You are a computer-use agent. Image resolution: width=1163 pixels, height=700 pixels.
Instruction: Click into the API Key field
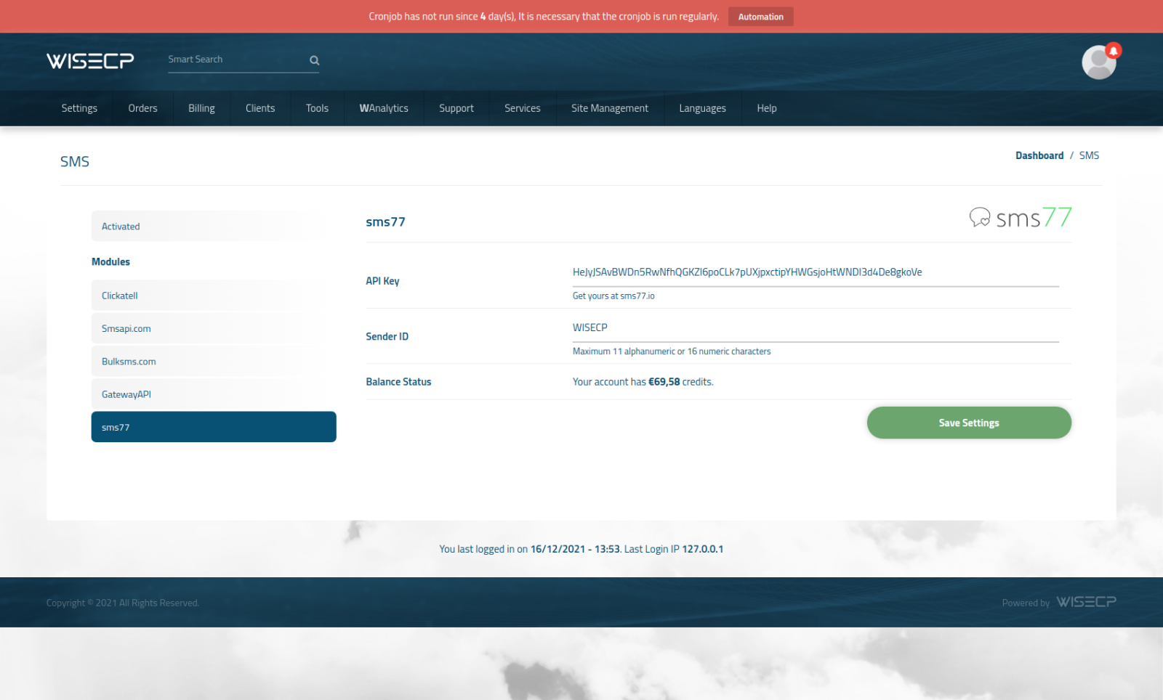(816, 272)
